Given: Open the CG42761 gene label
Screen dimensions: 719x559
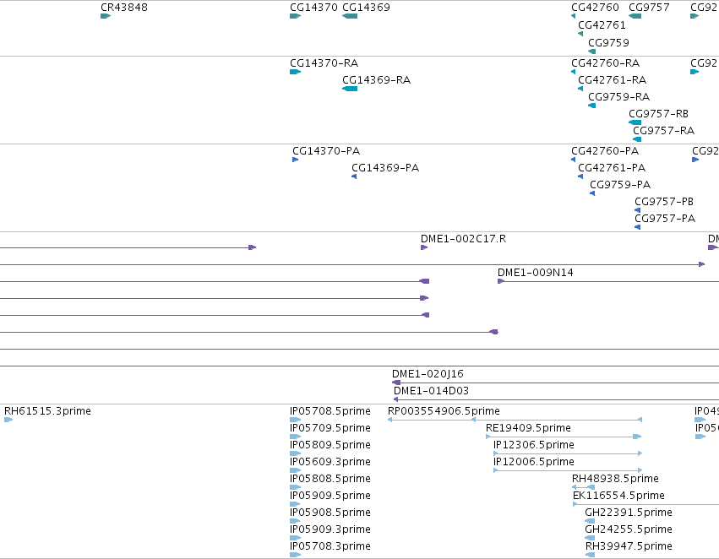Looking at the screenshot, I should (x=602, y=25).
